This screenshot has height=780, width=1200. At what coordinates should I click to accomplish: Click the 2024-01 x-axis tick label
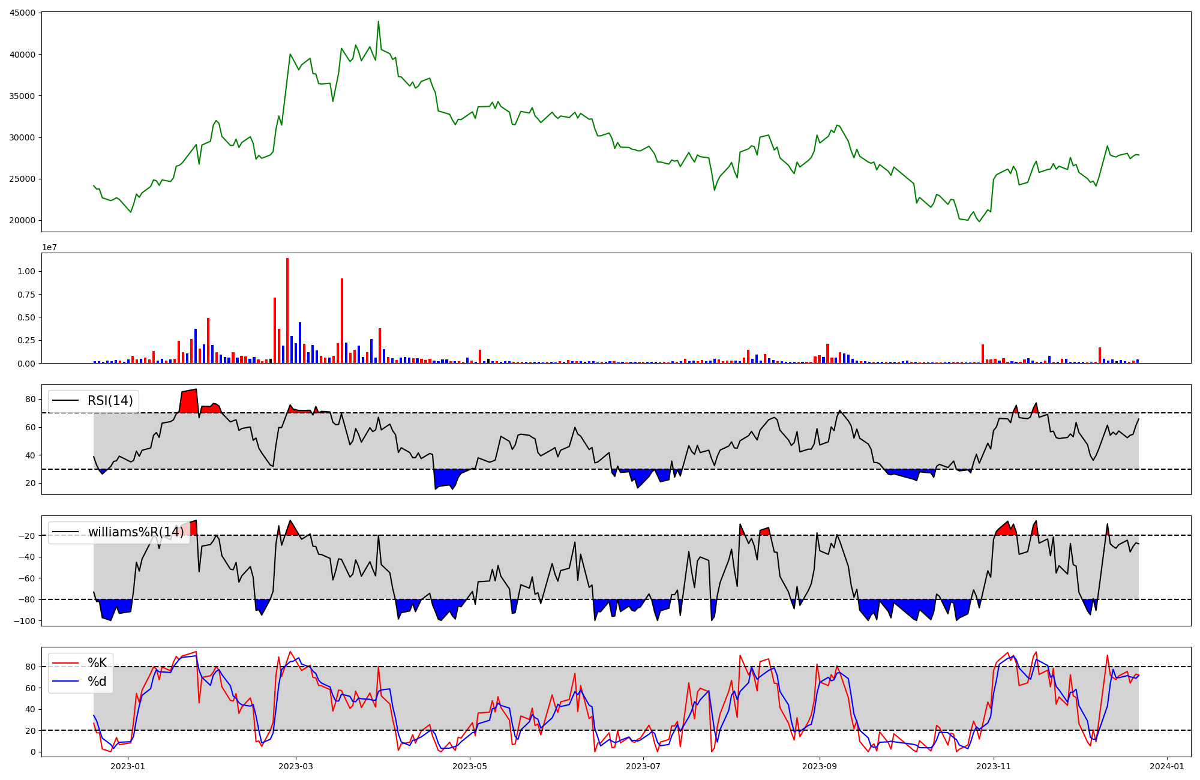[x=1167, y=766]
